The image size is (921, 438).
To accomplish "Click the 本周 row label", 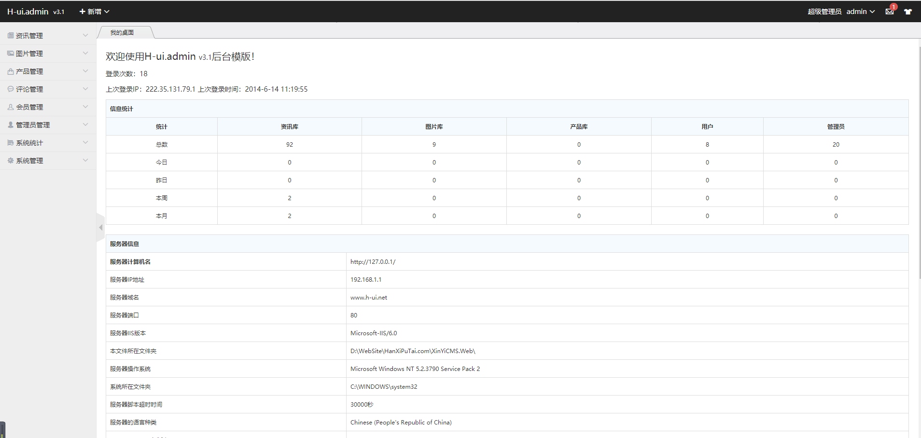I will pos(162,198).
